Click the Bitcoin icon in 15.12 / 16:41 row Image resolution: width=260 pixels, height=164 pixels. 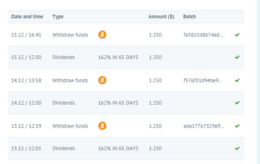[102, 35]
